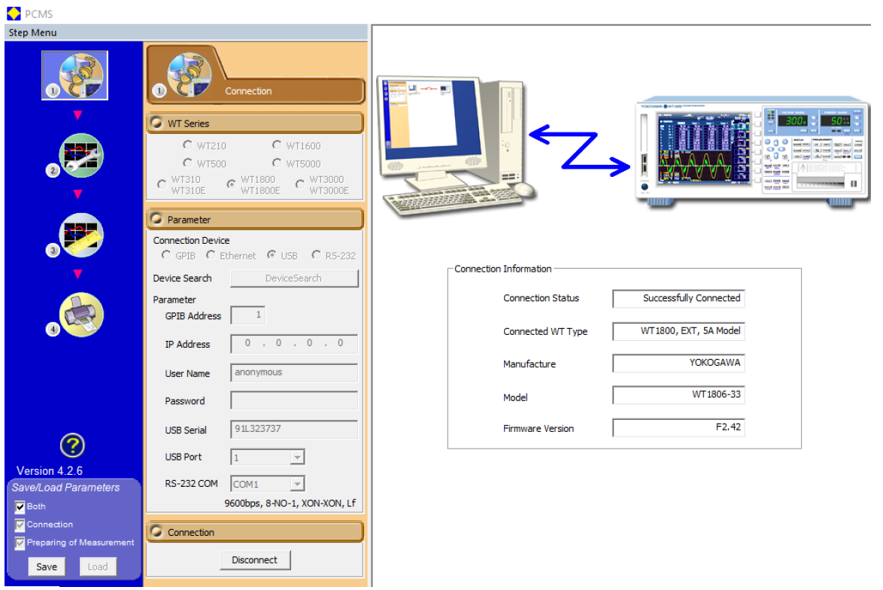883x590 pixels.
Task: Click the step 1 Connection icon
Action: click(74, 75)
